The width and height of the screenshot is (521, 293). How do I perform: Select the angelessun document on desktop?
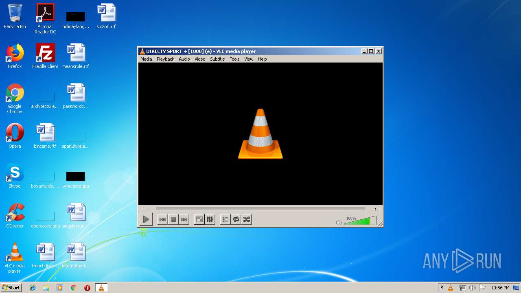pos(76,216)
